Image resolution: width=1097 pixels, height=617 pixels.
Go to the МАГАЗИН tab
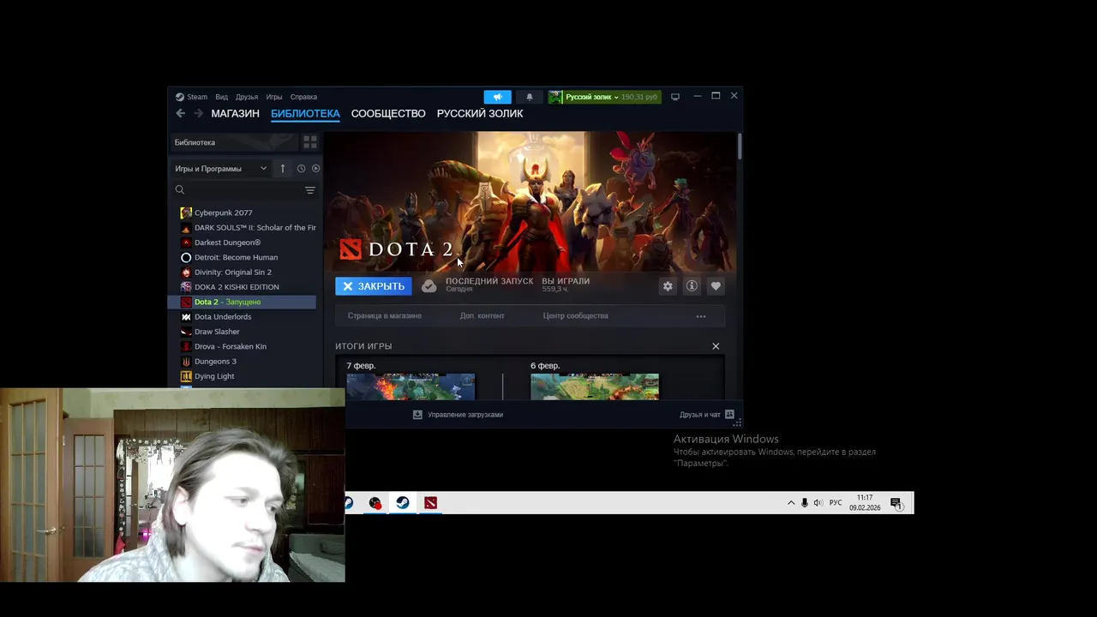click(x=235, y=113)
